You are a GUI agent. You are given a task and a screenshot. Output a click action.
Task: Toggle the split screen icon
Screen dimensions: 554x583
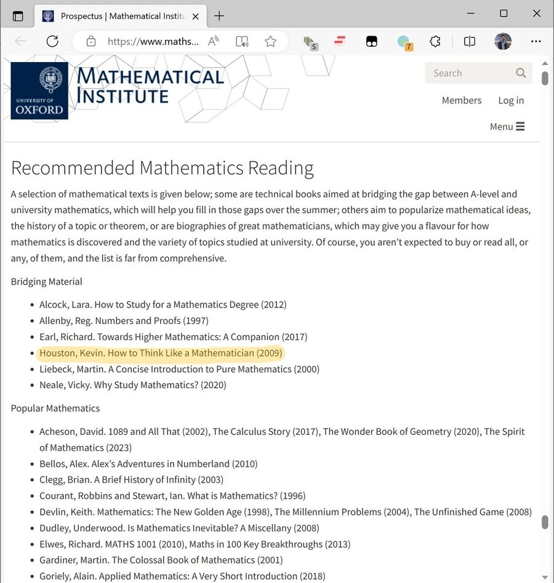click(x=470, y=41)
